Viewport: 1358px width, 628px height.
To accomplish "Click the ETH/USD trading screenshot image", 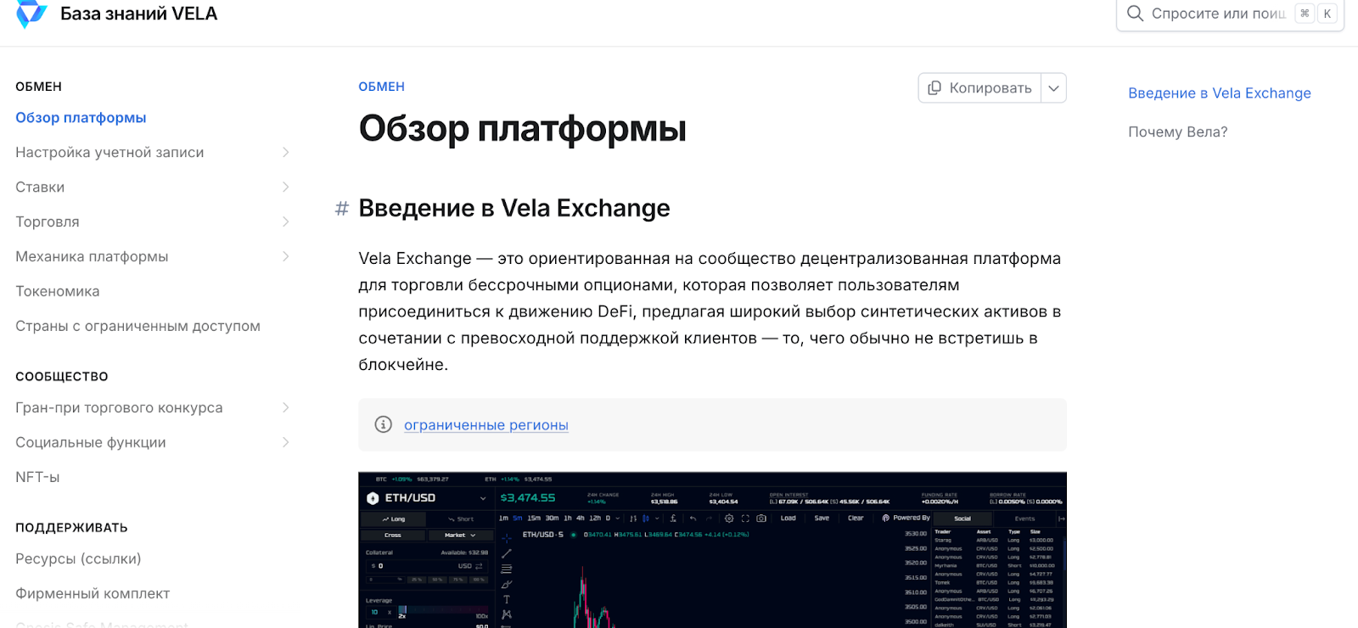I will pyautogui.click(x=712, y=550).
